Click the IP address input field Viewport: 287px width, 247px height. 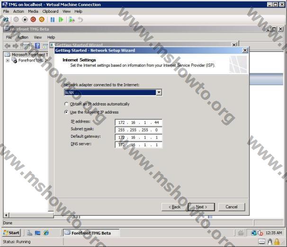pos(139,123)
